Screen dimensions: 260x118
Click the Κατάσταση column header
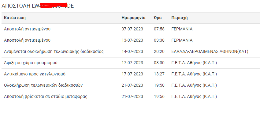click(15, 18)
